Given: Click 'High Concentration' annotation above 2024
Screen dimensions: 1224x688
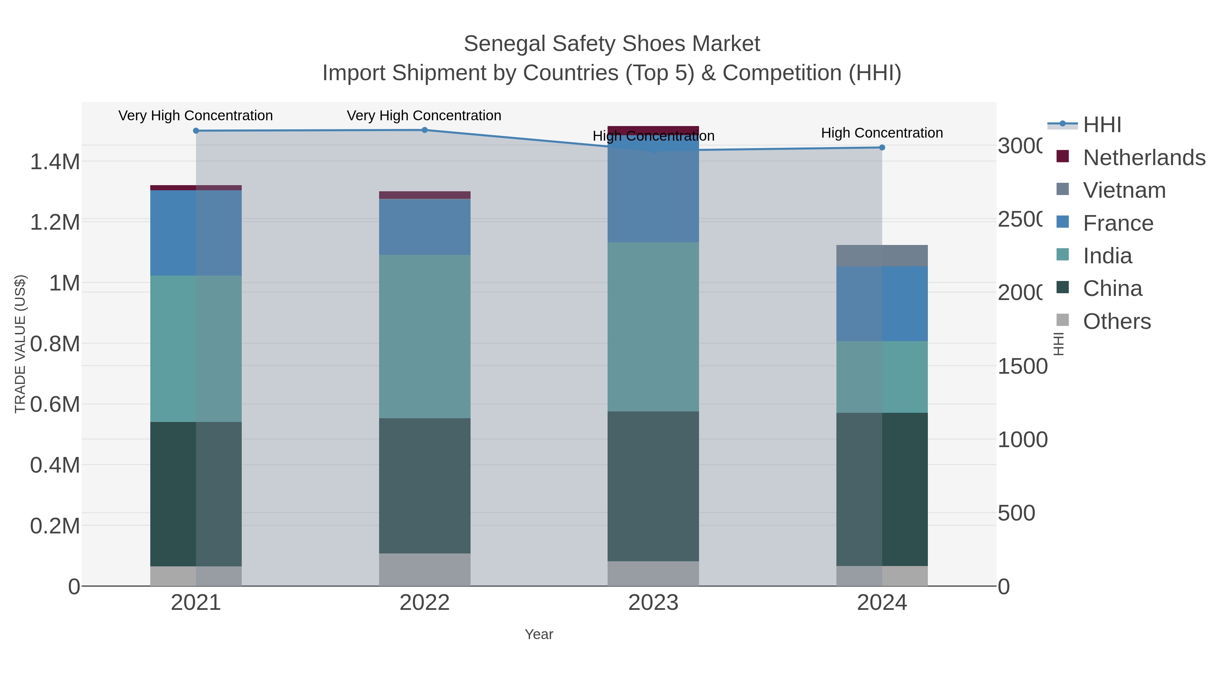Looking at the screenshot, I should (x=882, y=133).
